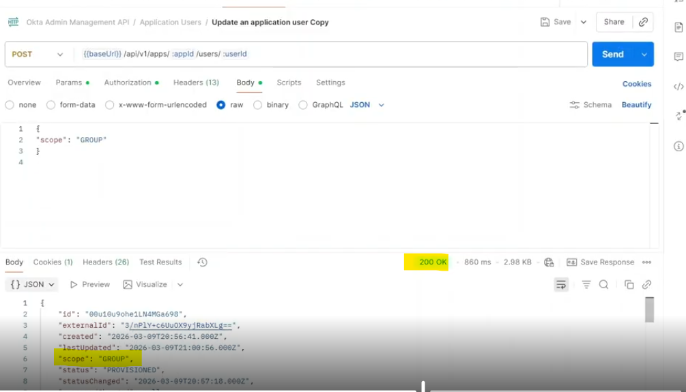Open the response Headers (26) tab
The width and height of the screenshot is (686, 392).
pyautogui.click(x=106, y=262)
